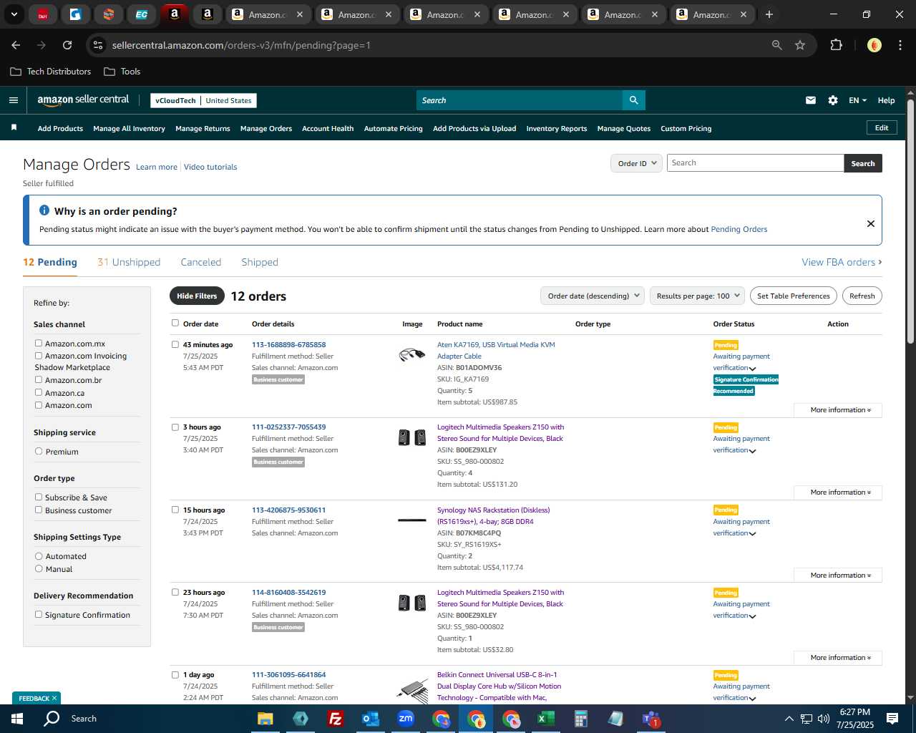Switch to the Canceled tab
The height and width of the screenshot is (733, 916).
coord(201,262)
